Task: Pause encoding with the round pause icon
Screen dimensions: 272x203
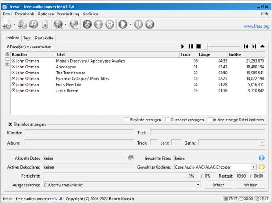Action: point(138,24)
